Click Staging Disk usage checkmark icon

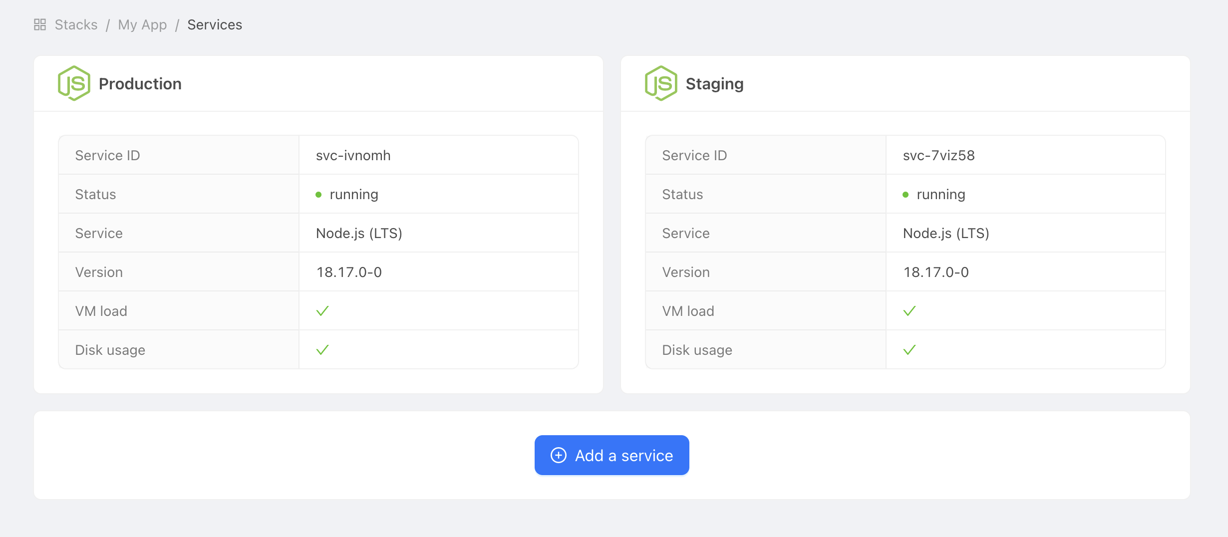coord(910,350)
